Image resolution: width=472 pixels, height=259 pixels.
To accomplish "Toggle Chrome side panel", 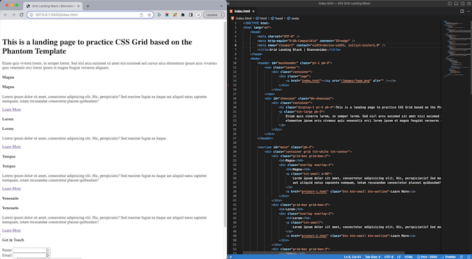I will click(x=191, y=15).
